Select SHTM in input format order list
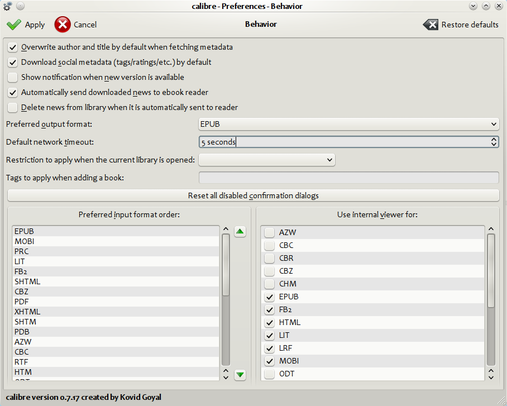 [x=116, y=322]
